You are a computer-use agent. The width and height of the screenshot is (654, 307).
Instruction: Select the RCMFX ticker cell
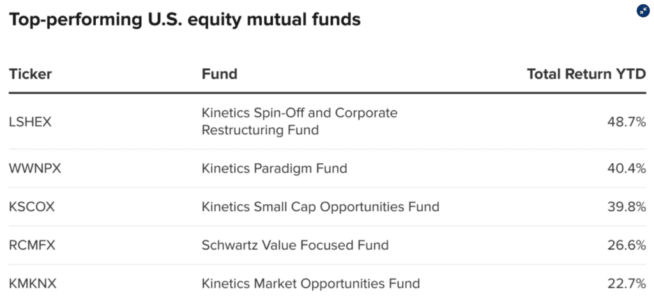click(x=32, y=245)
